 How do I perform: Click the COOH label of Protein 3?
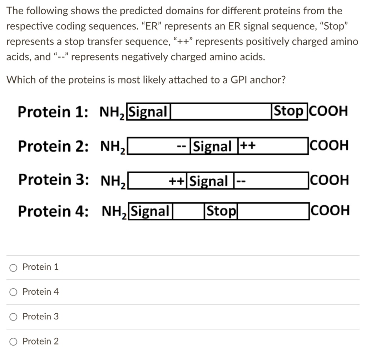pos(330,180)
